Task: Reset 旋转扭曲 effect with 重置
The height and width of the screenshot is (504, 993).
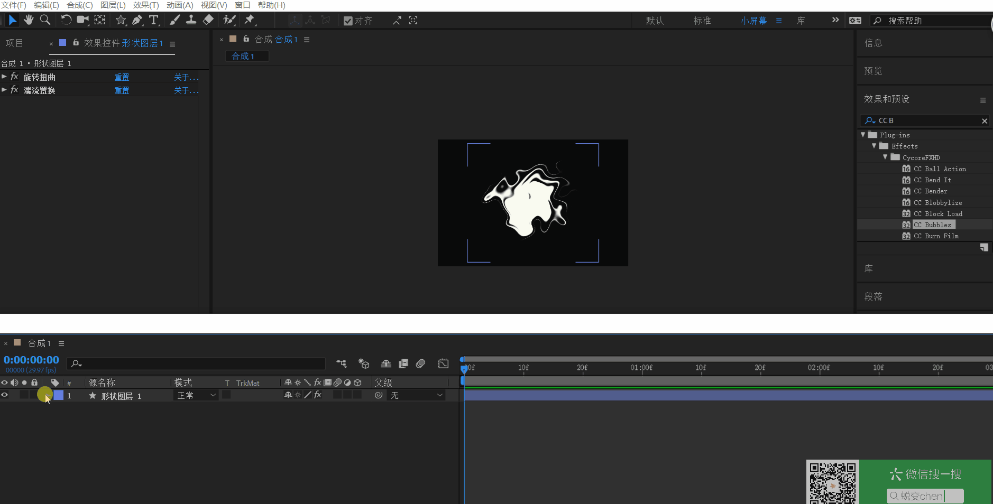Action: (122, 77)
